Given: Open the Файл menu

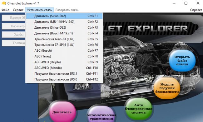Looking at the screenshot, I should (5, 10).
